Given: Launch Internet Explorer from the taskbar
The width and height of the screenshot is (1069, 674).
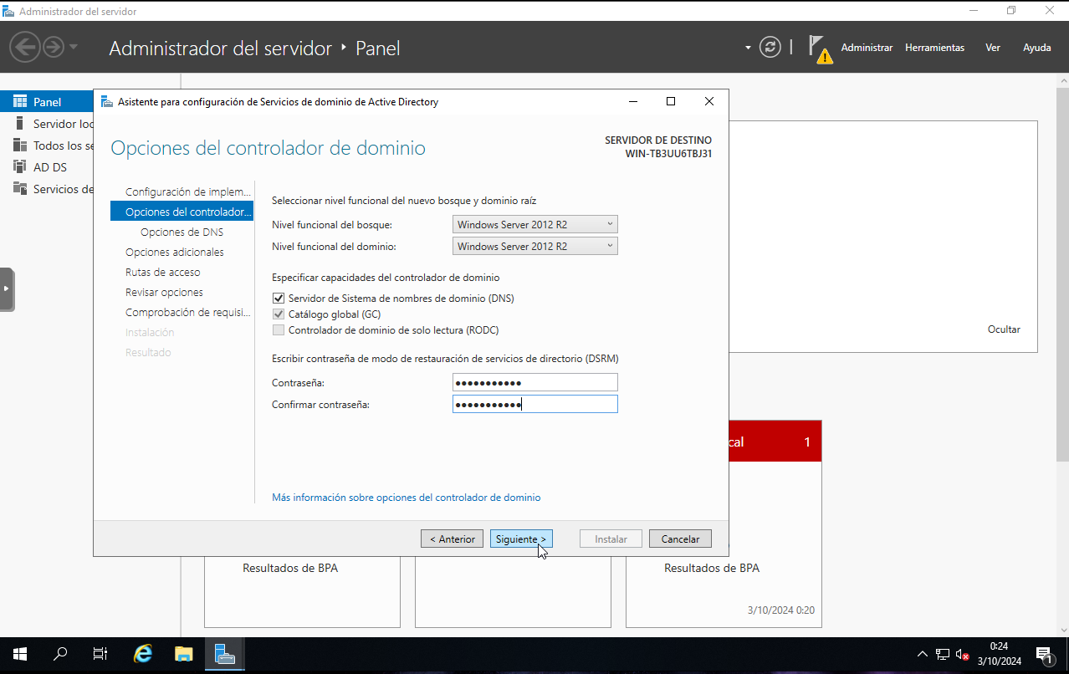Looking at the screenshot, I should pyautogui.click(x=143, y=655).
